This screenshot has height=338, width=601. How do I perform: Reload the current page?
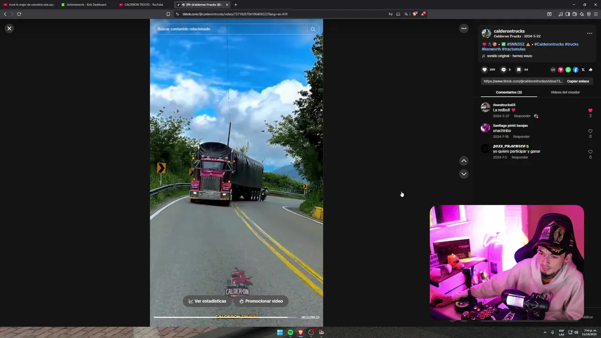(x=19, y=14)
